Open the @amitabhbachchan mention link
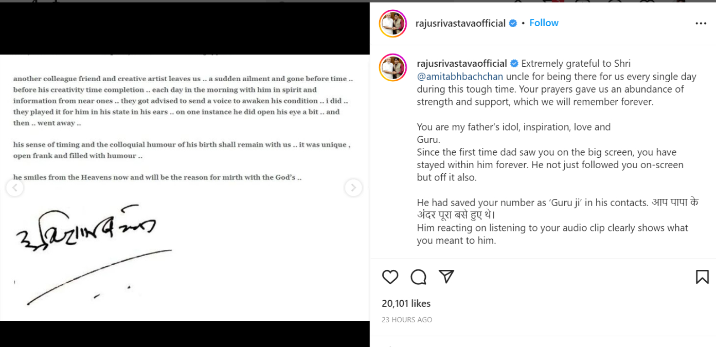Viewport: 716px width, 347px height. [460, 77]
